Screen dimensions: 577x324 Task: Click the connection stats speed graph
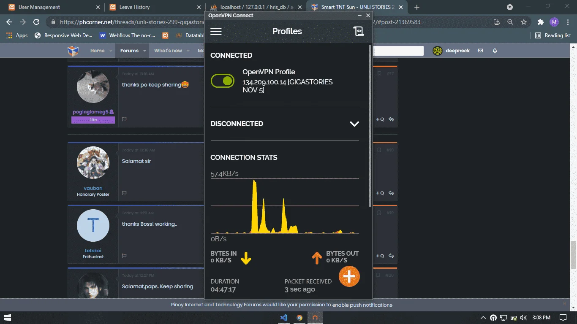point(285,206)
